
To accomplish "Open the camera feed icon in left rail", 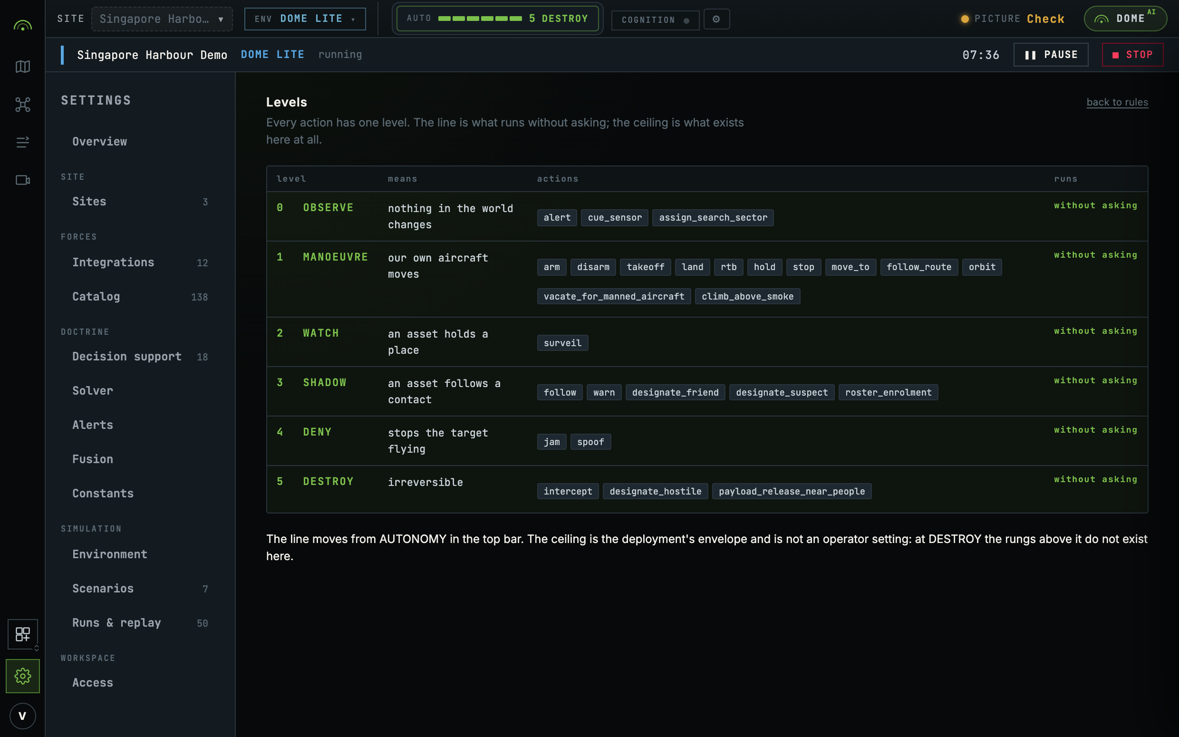I will point(22,180).
